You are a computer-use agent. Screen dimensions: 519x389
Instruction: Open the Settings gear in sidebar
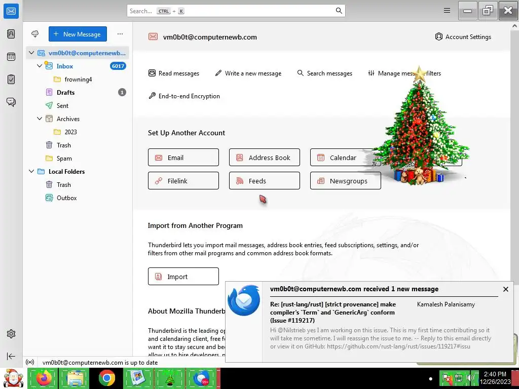point(11,334)
